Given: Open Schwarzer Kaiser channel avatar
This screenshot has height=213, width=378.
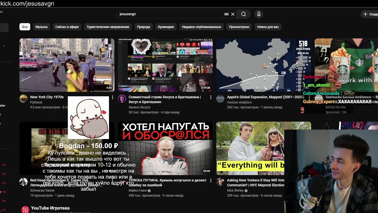Looking at the screenshot, I should pos(24,182).
